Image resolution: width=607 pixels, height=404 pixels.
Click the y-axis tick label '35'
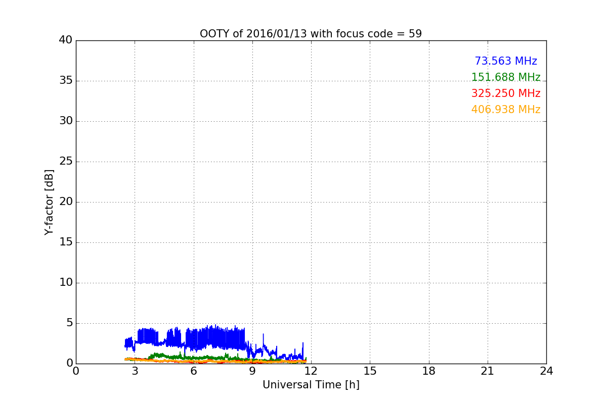66,81
